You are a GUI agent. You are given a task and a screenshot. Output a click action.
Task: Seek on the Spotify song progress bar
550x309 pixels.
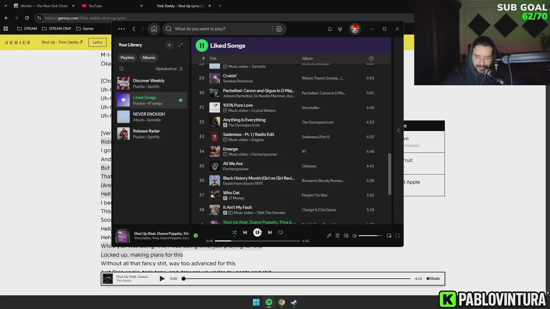click(x=257, y=241)
